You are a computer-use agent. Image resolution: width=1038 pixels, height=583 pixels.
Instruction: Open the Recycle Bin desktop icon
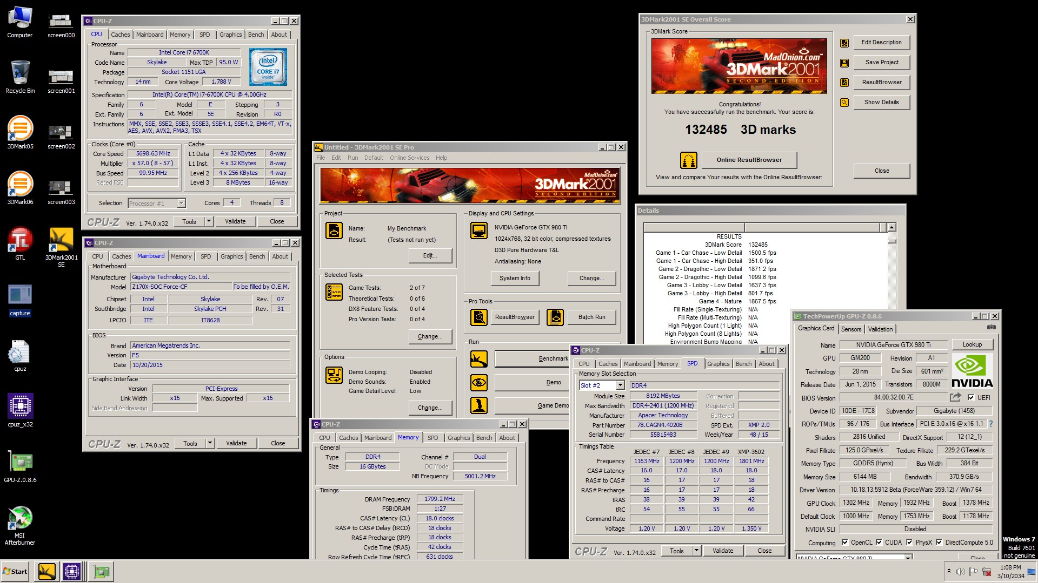click(20, 77)
